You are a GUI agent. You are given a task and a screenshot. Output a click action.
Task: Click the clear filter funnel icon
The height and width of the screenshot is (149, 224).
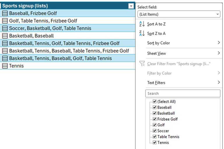coord(142,64)
